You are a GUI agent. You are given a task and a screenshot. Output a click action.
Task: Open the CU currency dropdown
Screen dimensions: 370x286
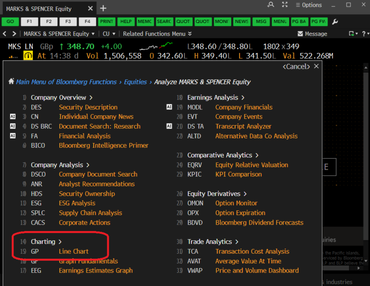pyautogui.click(x=109, y=33)
